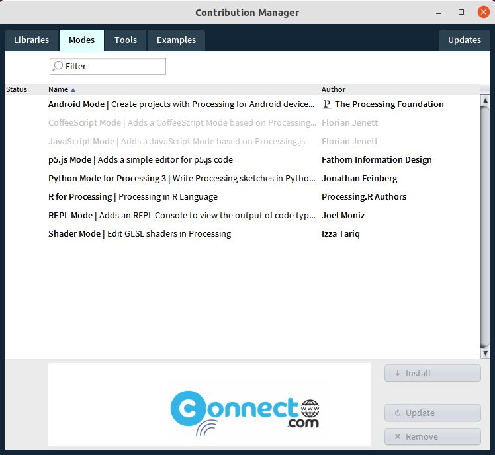The width and height of the screenshot is (495, 455).
Task: Click author Jonathan Feinberg
Action: click(x=359, y=179)
